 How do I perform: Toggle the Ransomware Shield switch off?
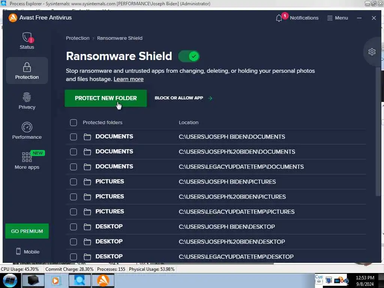(x=189, y=56)
